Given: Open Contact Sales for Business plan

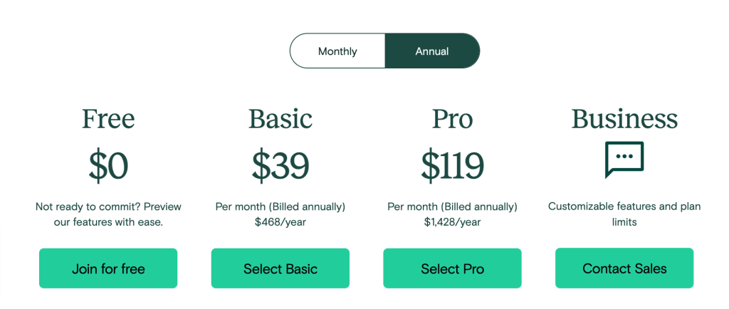Looking at the screenshot, I should click(x=624, y=268).
